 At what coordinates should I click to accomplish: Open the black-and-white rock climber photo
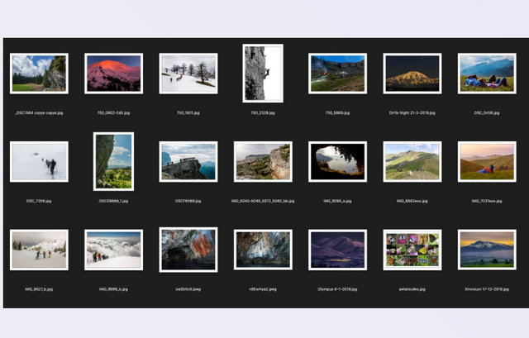pos(263,74)
